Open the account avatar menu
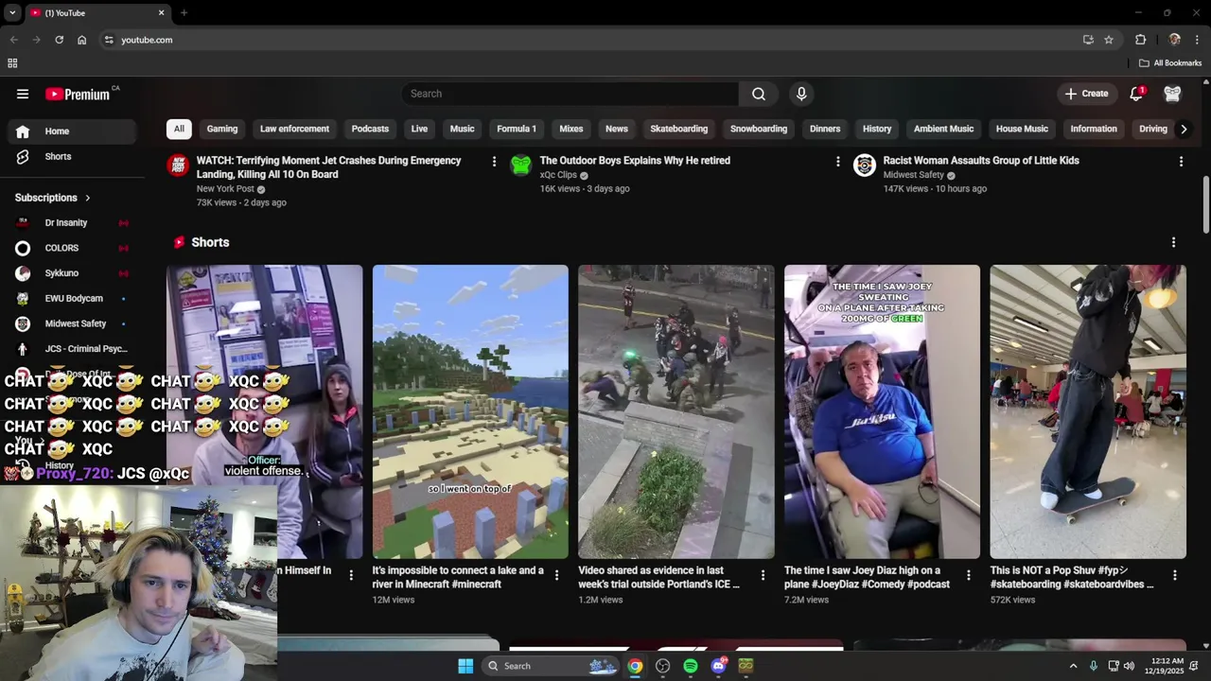The height and width of the screenshot is (681, 1211). 1172,94
